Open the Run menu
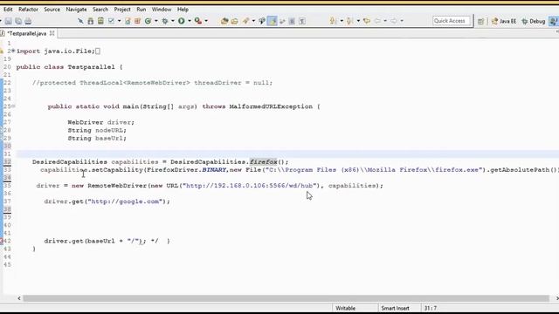The width and height of the screenshot is (559, 314). (141, 10)
